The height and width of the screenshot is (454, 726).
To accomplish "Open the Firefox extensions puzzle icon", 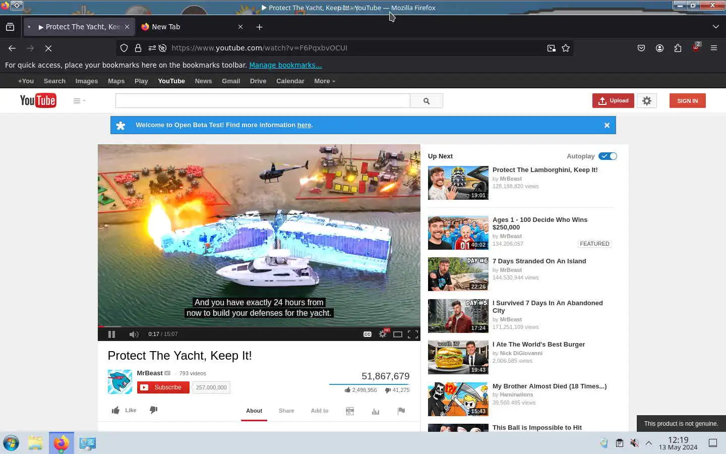I will (x=678, y=48).
